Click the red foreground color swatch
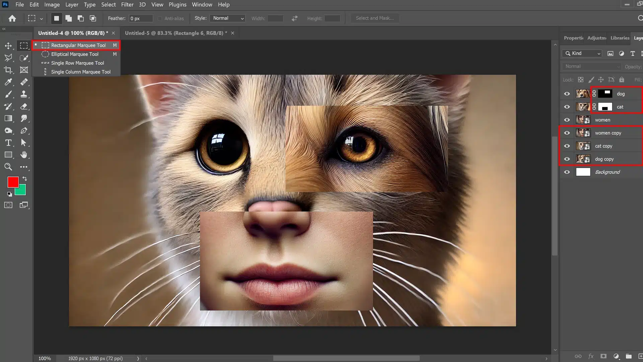 [x=13, y=182]
